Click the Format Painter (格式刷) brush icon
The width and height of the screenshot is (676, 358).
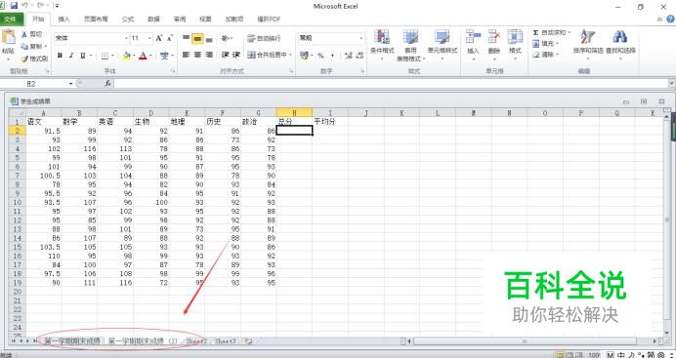[24, 59]
